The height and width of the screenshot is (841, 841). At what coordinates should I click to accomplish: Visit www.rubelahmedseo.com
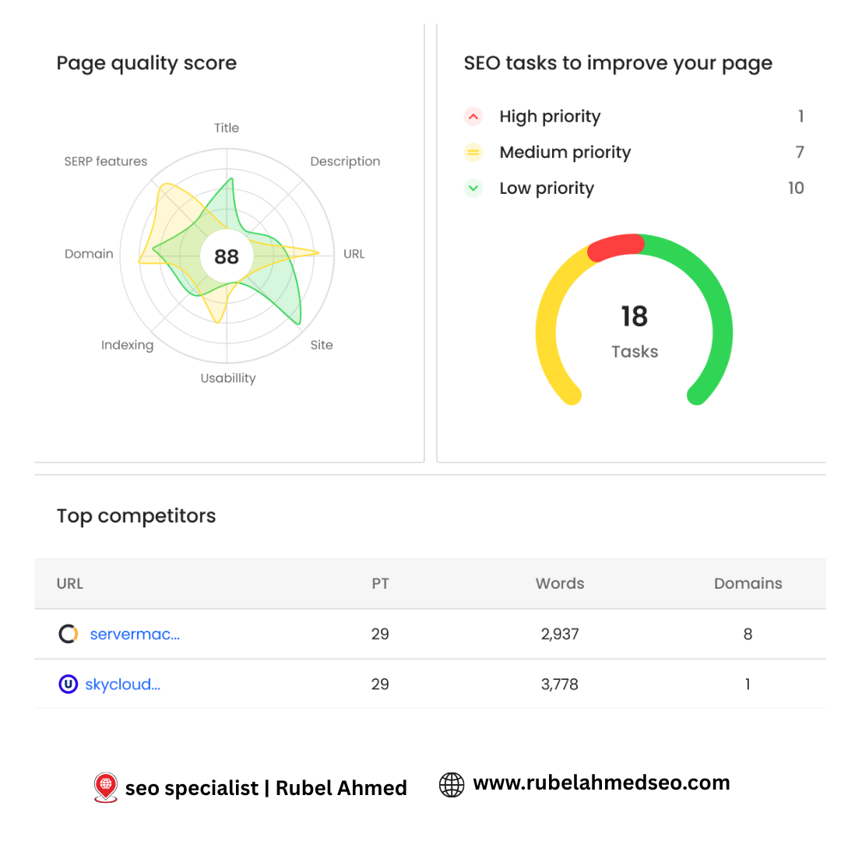pyautogui.click(x=602, y=783)
